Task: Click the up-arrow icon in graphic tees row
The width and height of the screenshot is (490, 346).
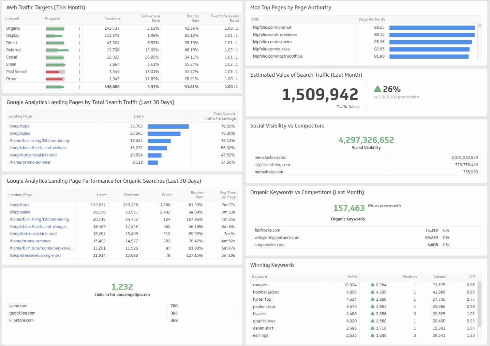Action: tap(373, 321)
